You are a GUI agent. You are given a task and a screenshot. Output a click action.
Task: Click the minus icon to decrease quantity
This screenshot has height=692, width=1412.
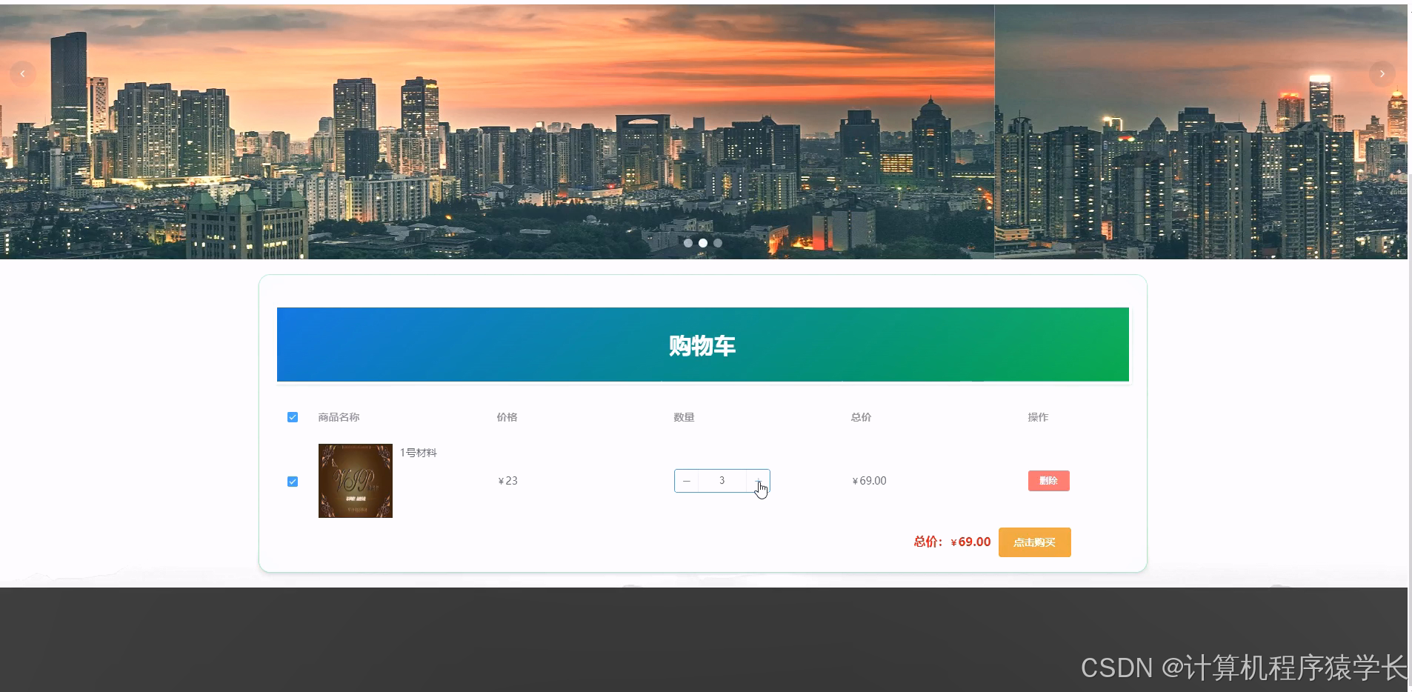click(687, 481)
